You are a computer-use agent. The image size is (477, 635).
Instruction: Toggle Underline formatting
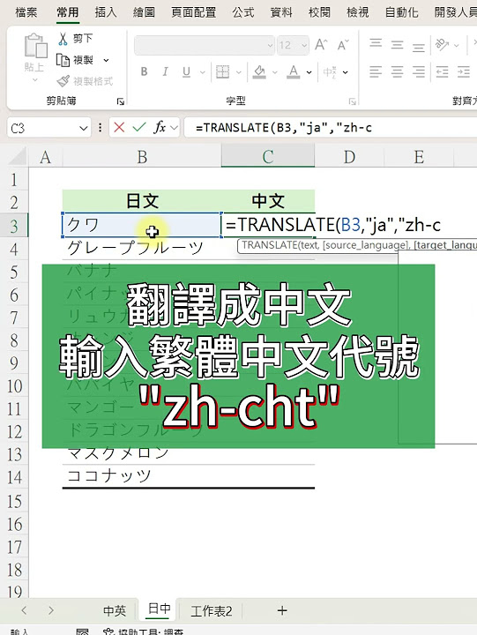tap(186, 72)
